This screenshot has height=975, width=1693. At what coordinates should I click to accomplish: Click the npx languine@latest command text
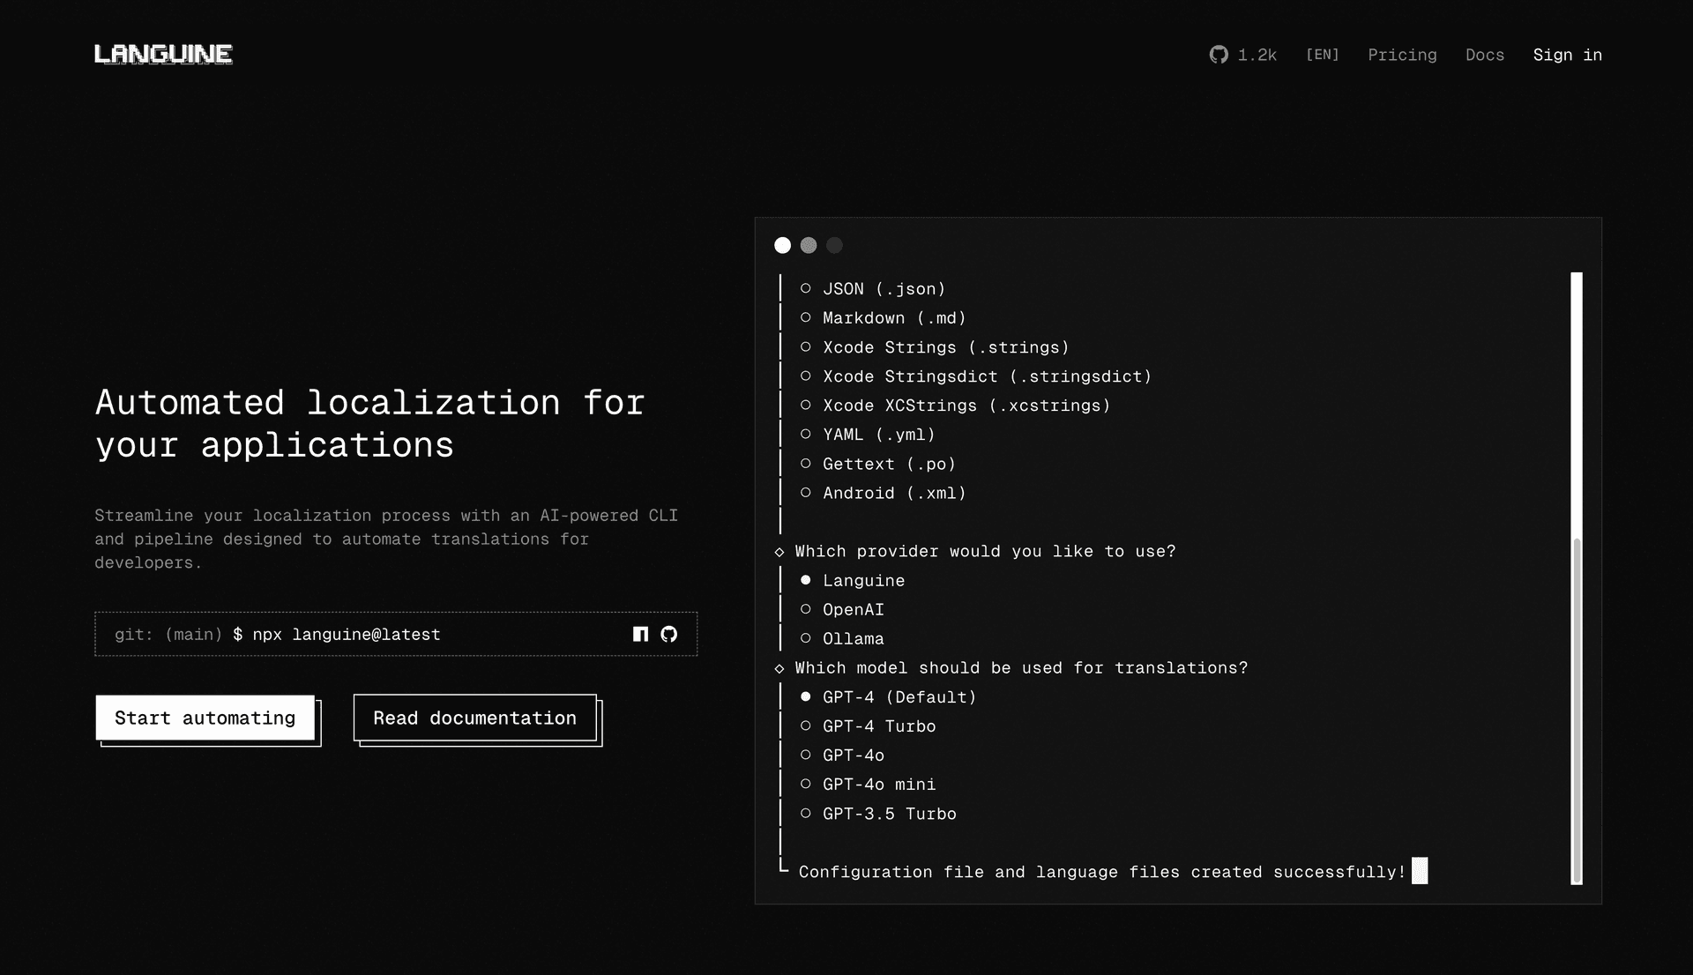pyautogui.click(x=347, y=634)
